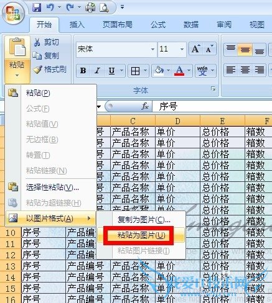Toggle underline formatting
Viewport: 272px width, 303px height.
(112, 71)
